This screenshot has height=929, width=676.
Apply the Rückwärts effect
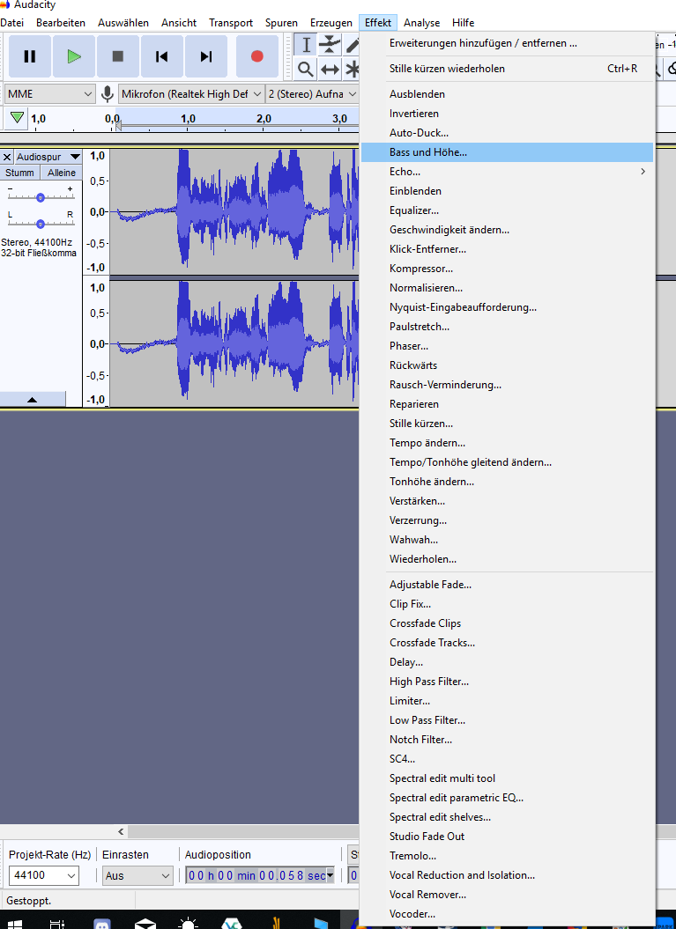pyautogui.click(x=507, y=365)
